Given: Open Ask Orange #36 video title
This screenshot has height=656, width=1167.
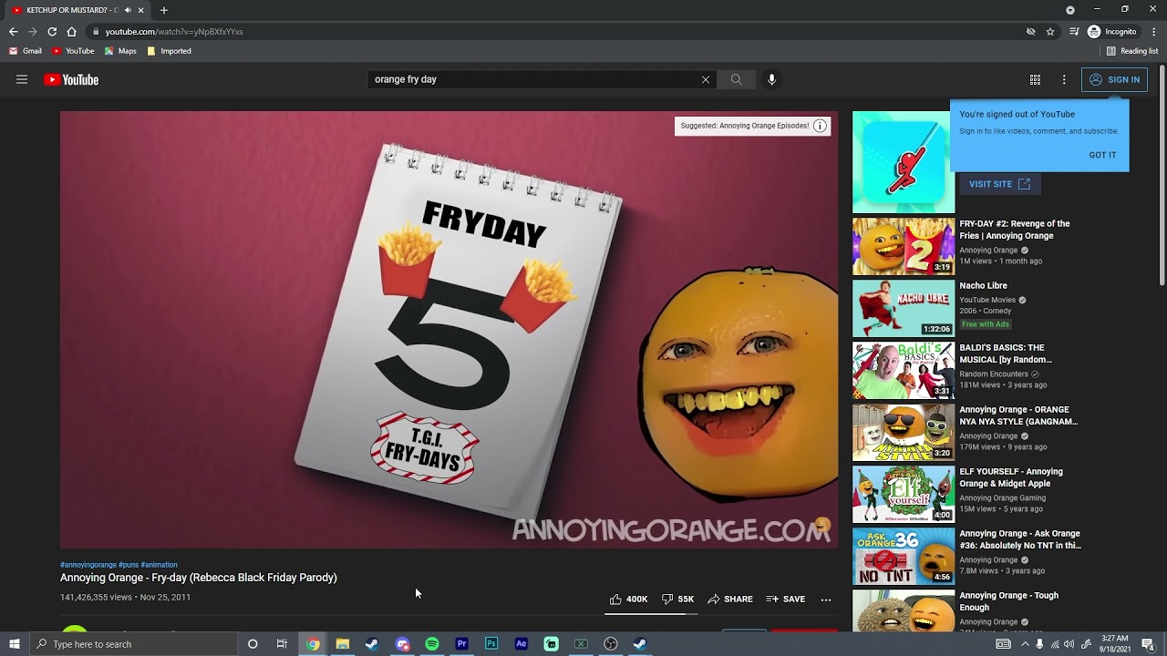Looking at the screenshot, I should point(1020,539).
